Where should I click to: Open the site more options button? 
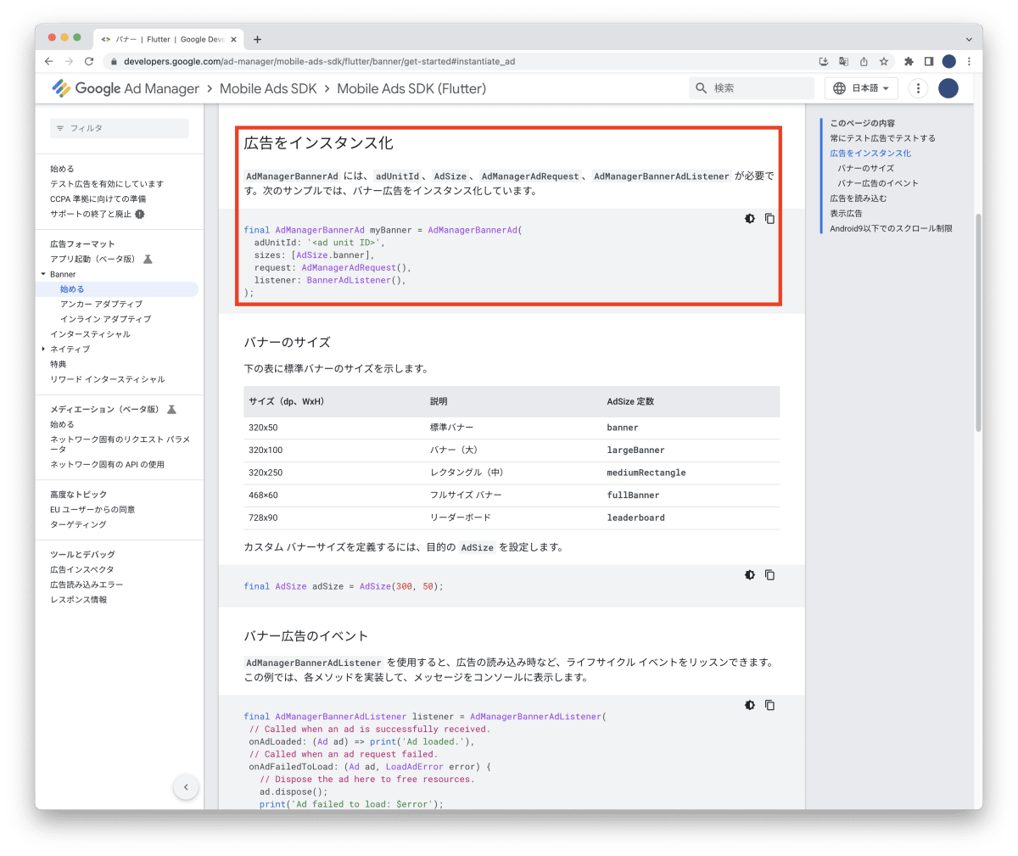[918, 88]
